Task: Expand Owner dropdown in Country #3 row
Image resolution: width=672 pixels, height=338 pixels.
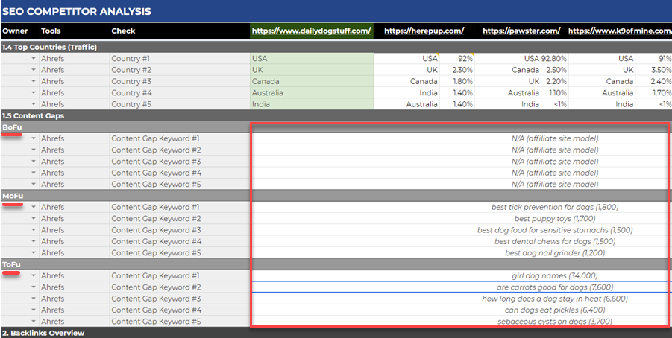Action: pyautogui.click(x=33, y=81)
